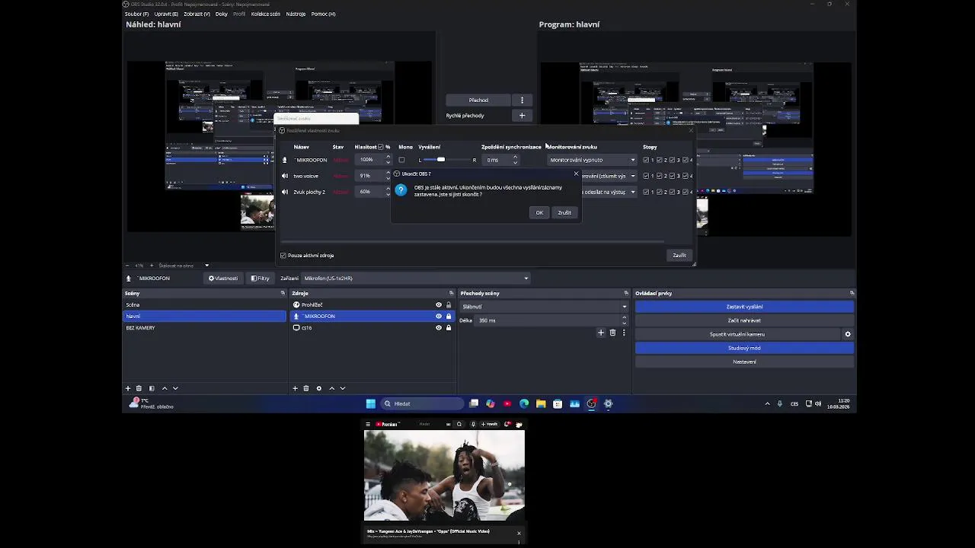Open Vlastnosti of the selected source
Viewport: 975px width, 548px height.
(x=223, y=279)
